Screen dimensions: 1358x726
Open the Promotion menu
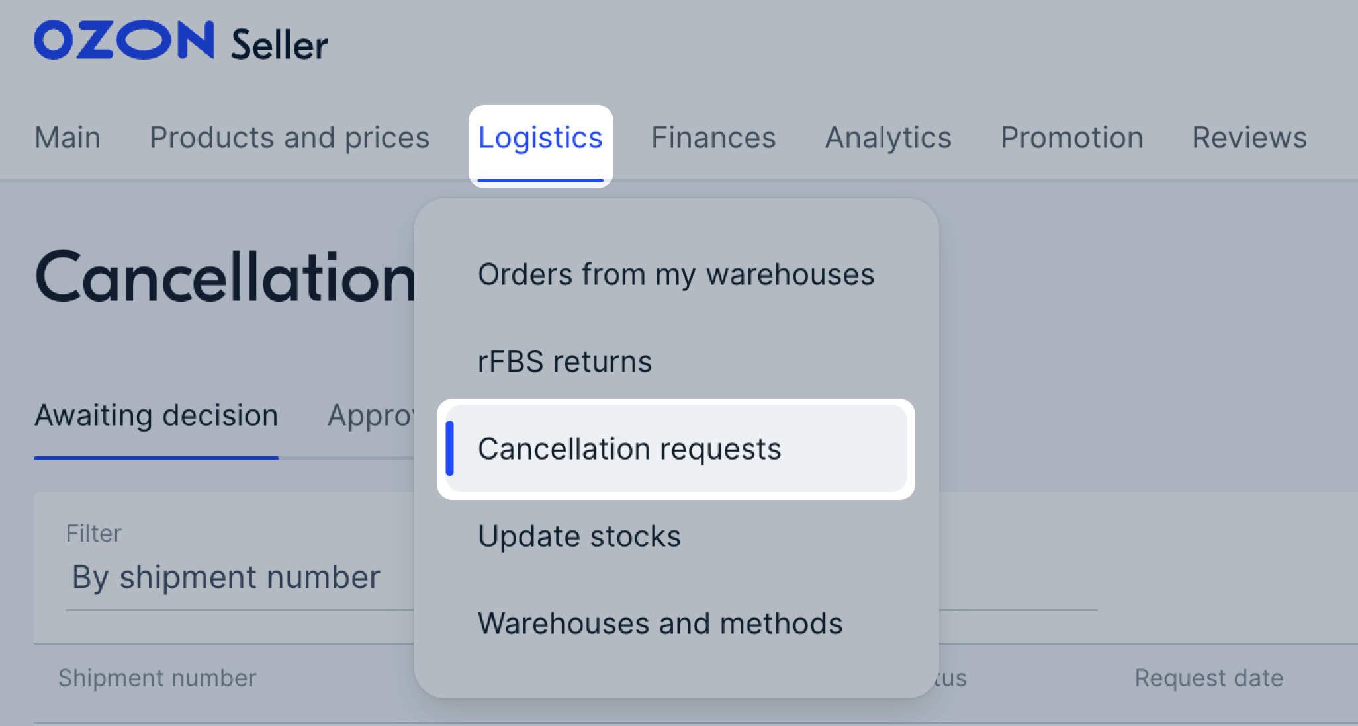click(1071, 138)
